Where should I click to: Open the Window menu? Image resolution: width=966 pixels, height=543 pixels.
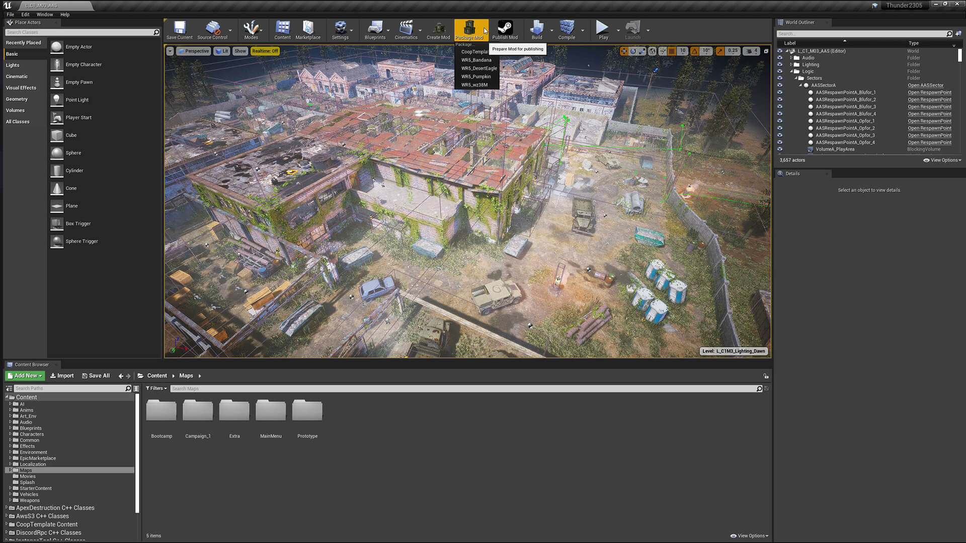click(x=45, y=15)
